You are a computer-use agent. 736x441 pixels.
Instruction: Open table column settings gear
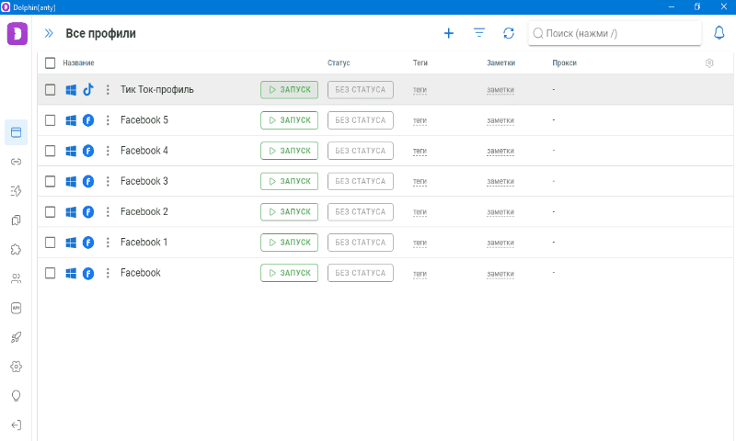[709, 62]
